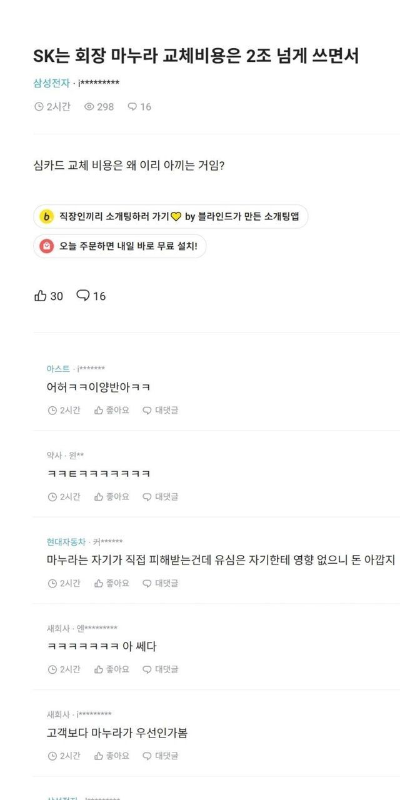Open the 오늘 주문하면 내일 무료 설치 banner
400x800 pixels.
(x=128, y=246)
